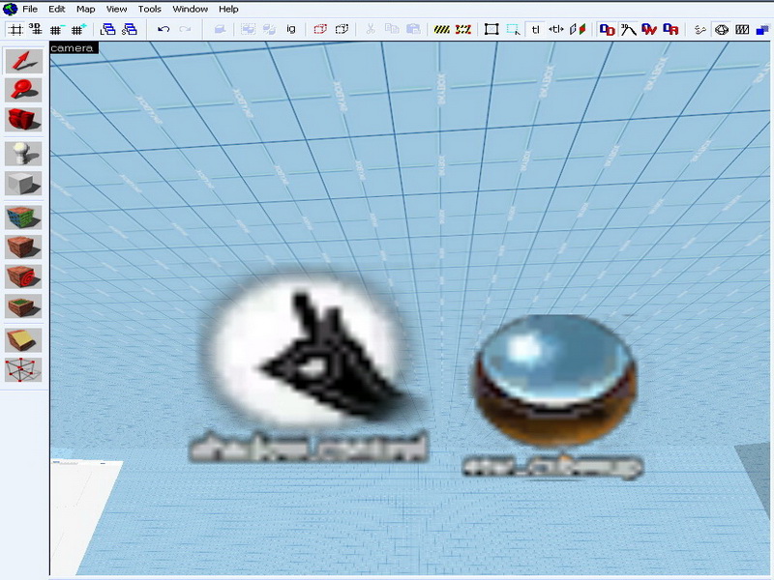
Task: Choose the Entity tool with lightbulb
Action: [x=23, y=153]
